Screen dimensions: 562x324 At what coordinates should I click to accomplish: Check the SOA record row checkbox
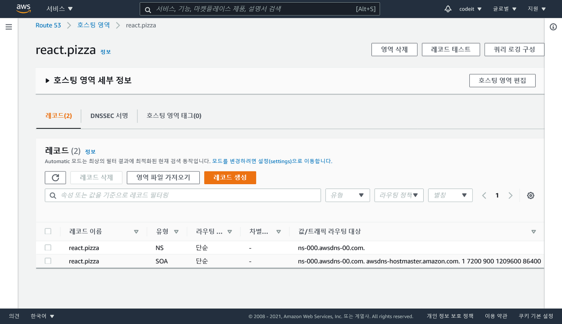coord(48,261)
